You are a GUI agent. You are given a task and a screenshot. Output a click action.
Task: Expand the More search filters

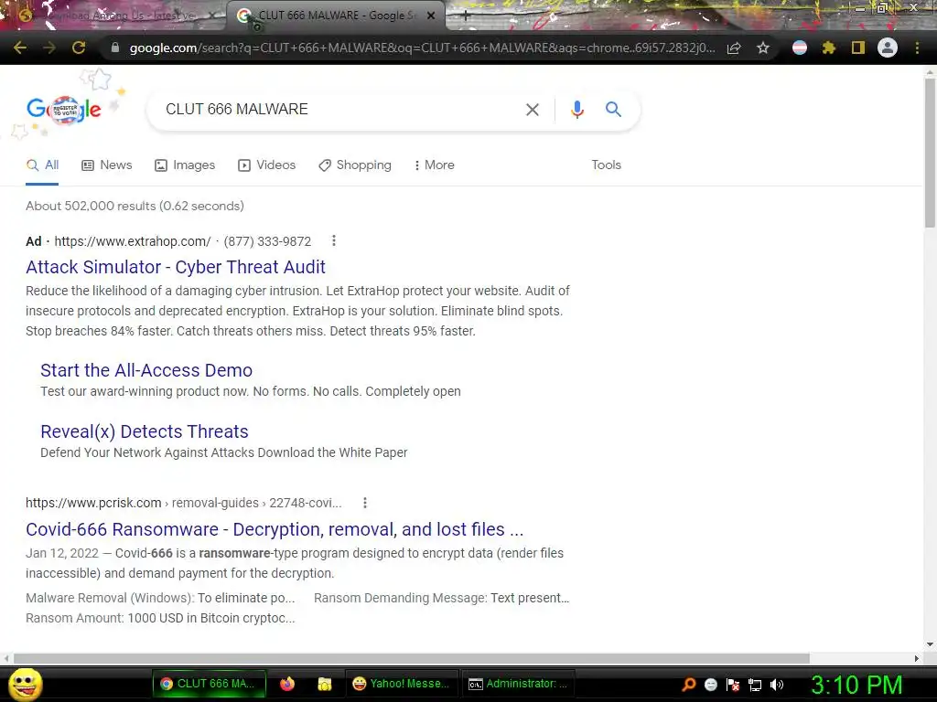coord(435,165)
